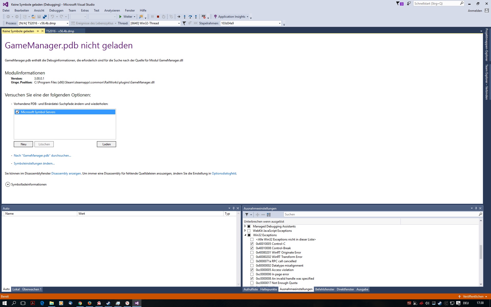Click the Disassembly anzeigen link
The height and width of the screenshot is (307, 491).
(66, 173)
